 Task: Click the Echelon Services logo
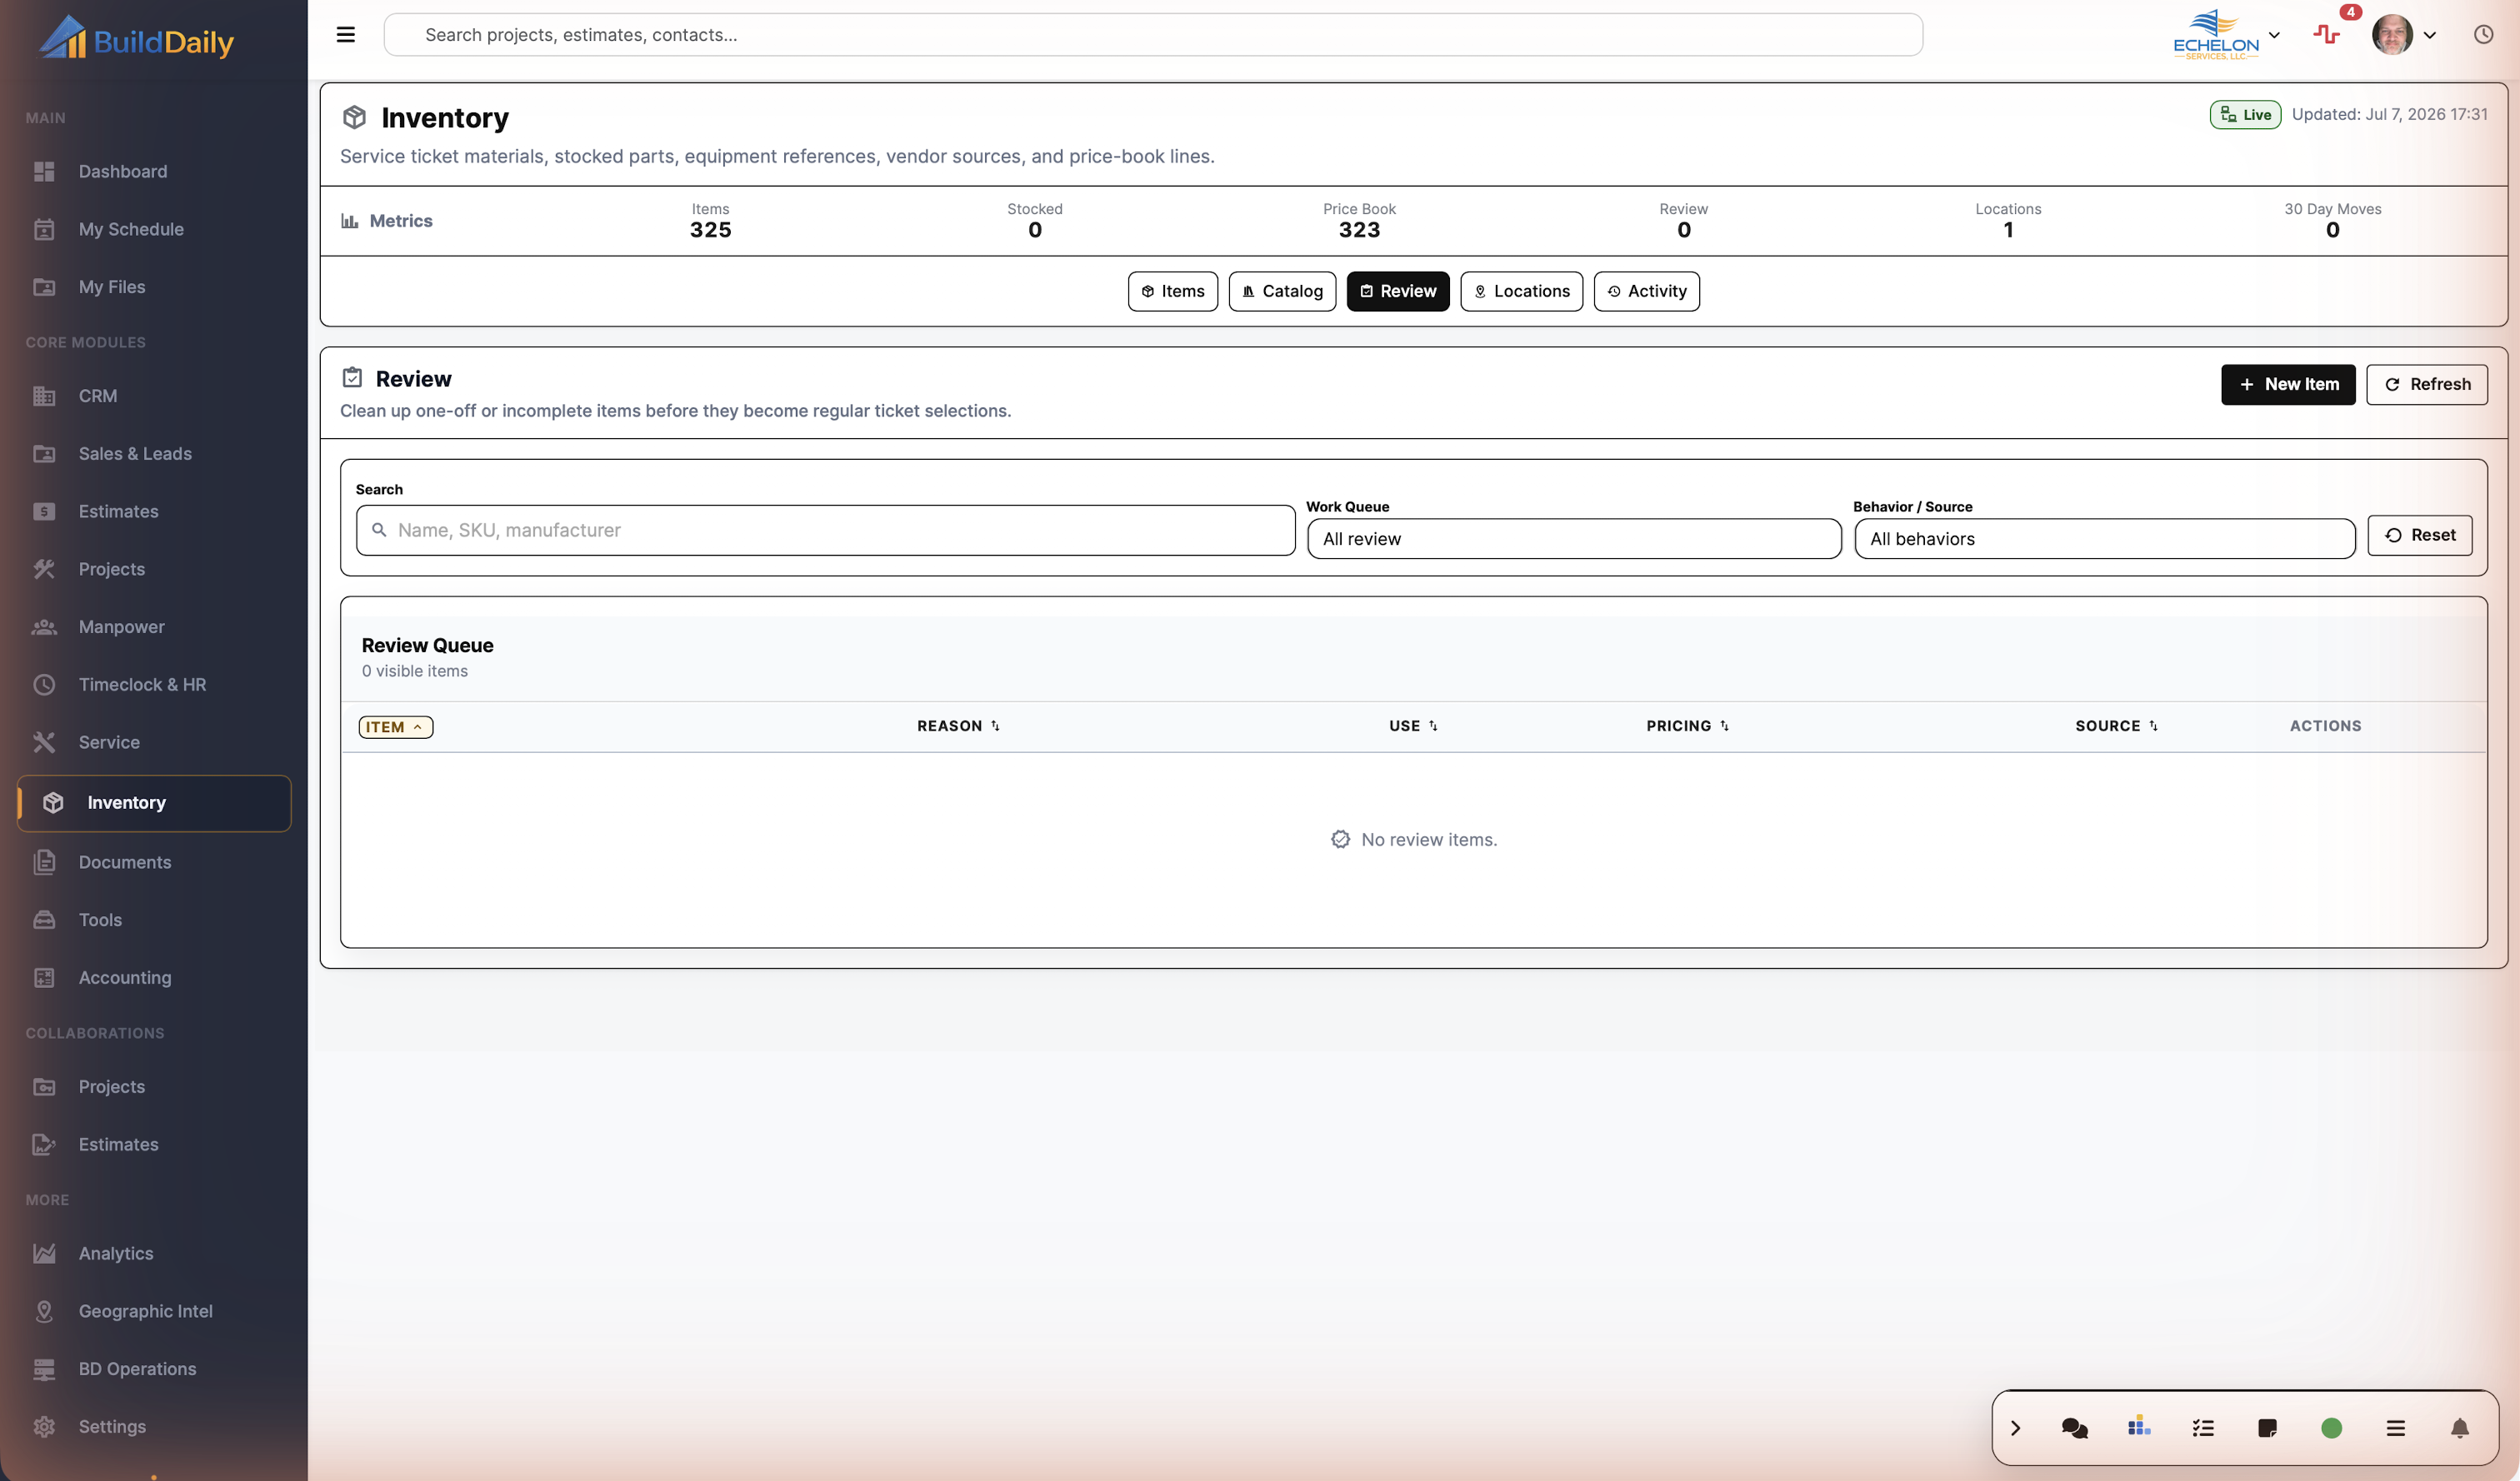(x=2216, y=35)
